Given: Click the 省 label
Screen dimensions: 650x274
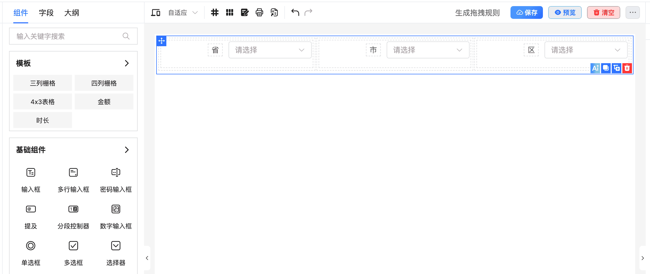Looking at the screenshot, I should (x=215, y=50).
